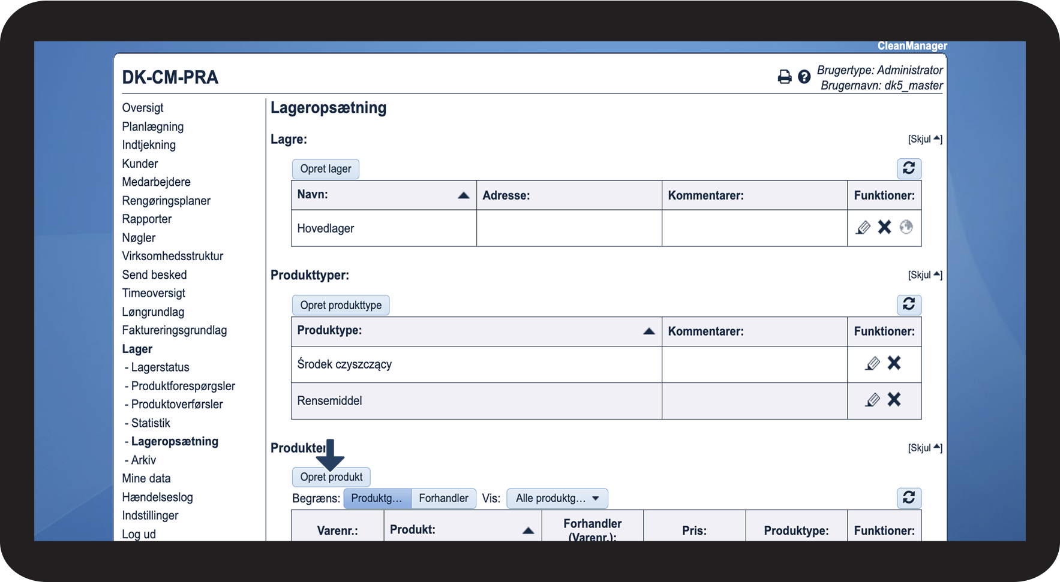Delete the Środek czyszczący product type
This screenshot has height=582, width=1060.
pos(894,363)
